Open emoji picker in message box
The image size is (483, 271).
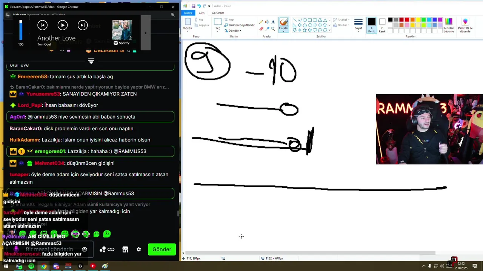tap(85, 249)
